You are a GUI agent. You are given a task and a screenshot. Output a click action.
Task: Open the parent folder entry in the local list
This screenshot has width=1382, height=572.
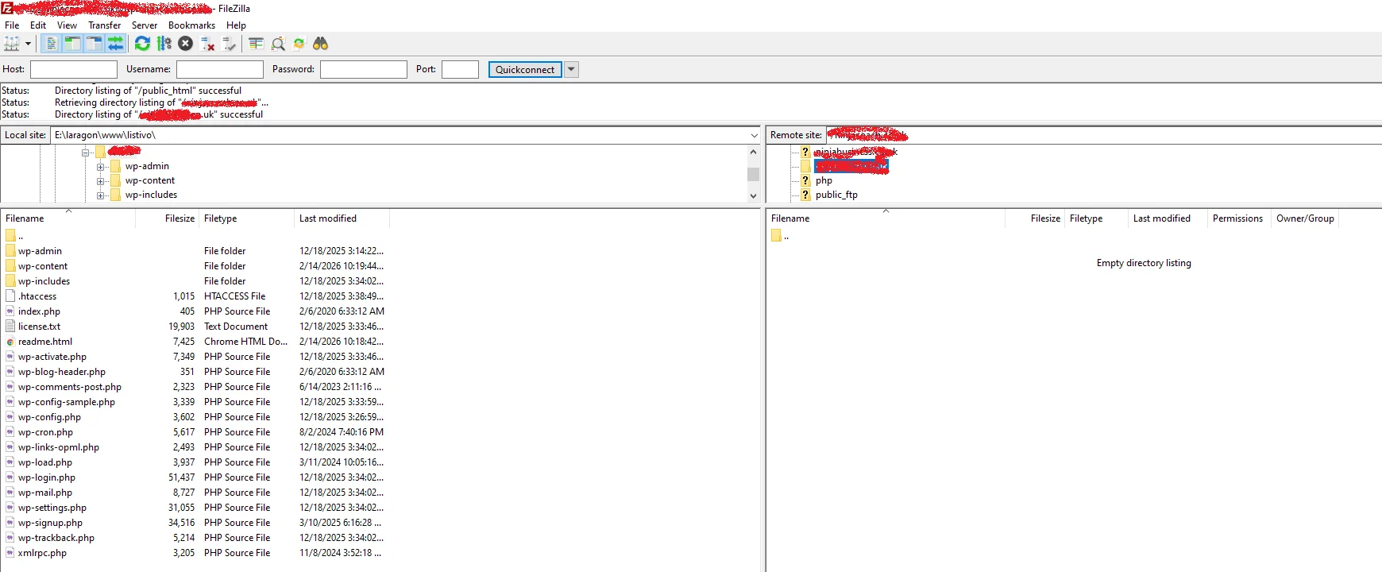[x=14, y=236]
